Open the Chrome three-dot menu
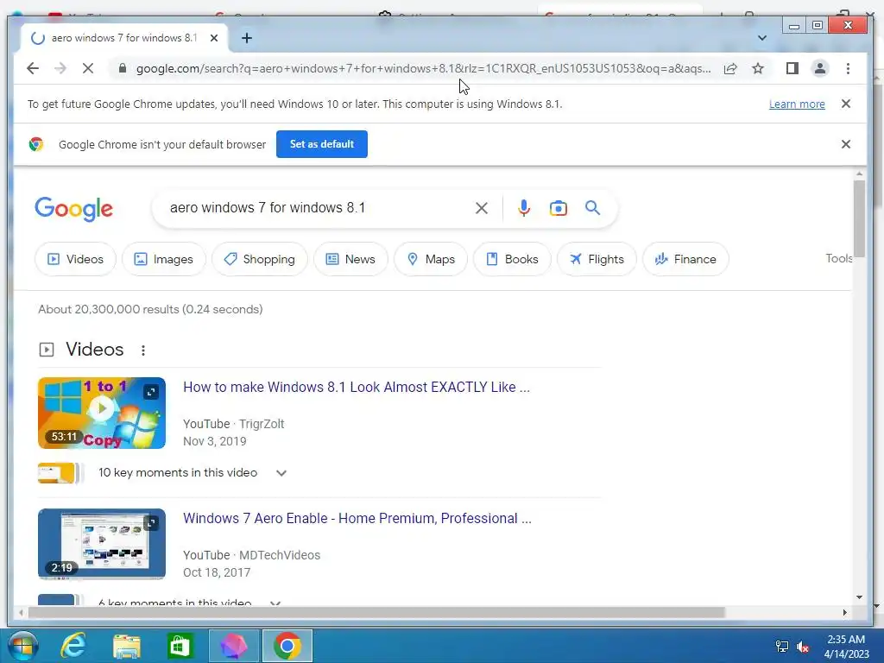Screen dimensions: 884x663 pos(848,68)
